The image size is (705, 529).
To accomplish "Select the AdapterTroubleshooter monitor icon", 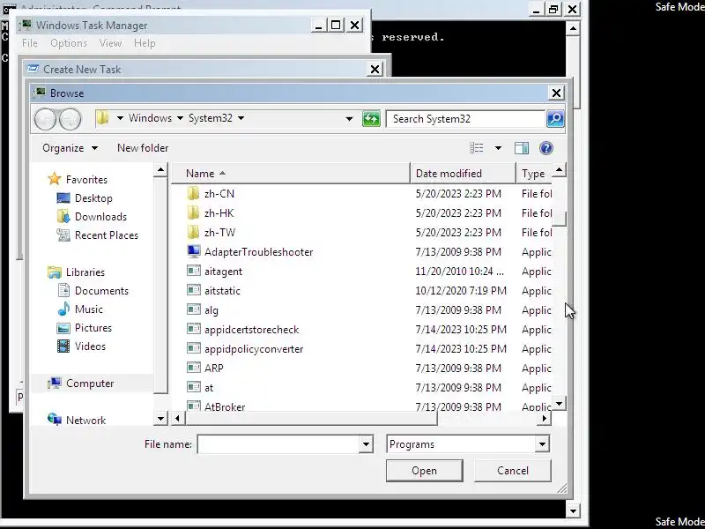I will click(x=194, y=251).
